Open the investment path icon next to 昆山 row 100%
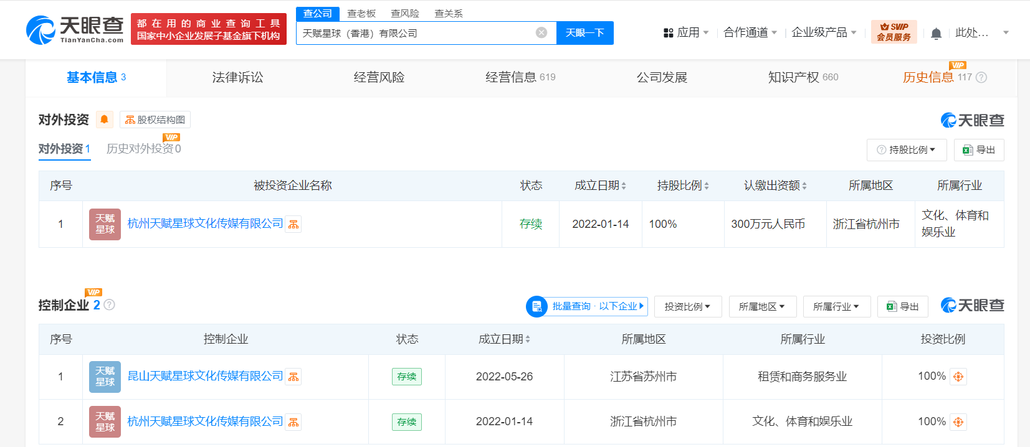This screenshot has height=447, width=1030. [958, 377]
